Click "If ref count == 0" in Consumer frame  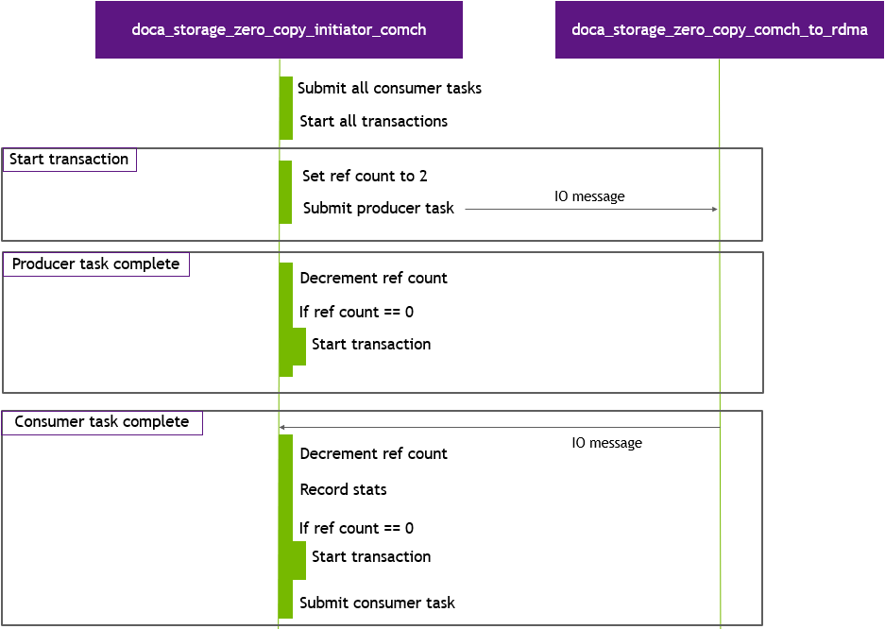(356, 528)
